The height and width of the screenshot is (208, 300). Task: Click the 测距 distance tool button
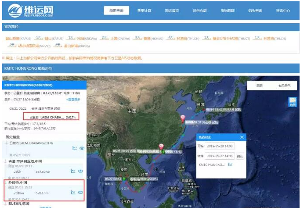tap(259, 86)
